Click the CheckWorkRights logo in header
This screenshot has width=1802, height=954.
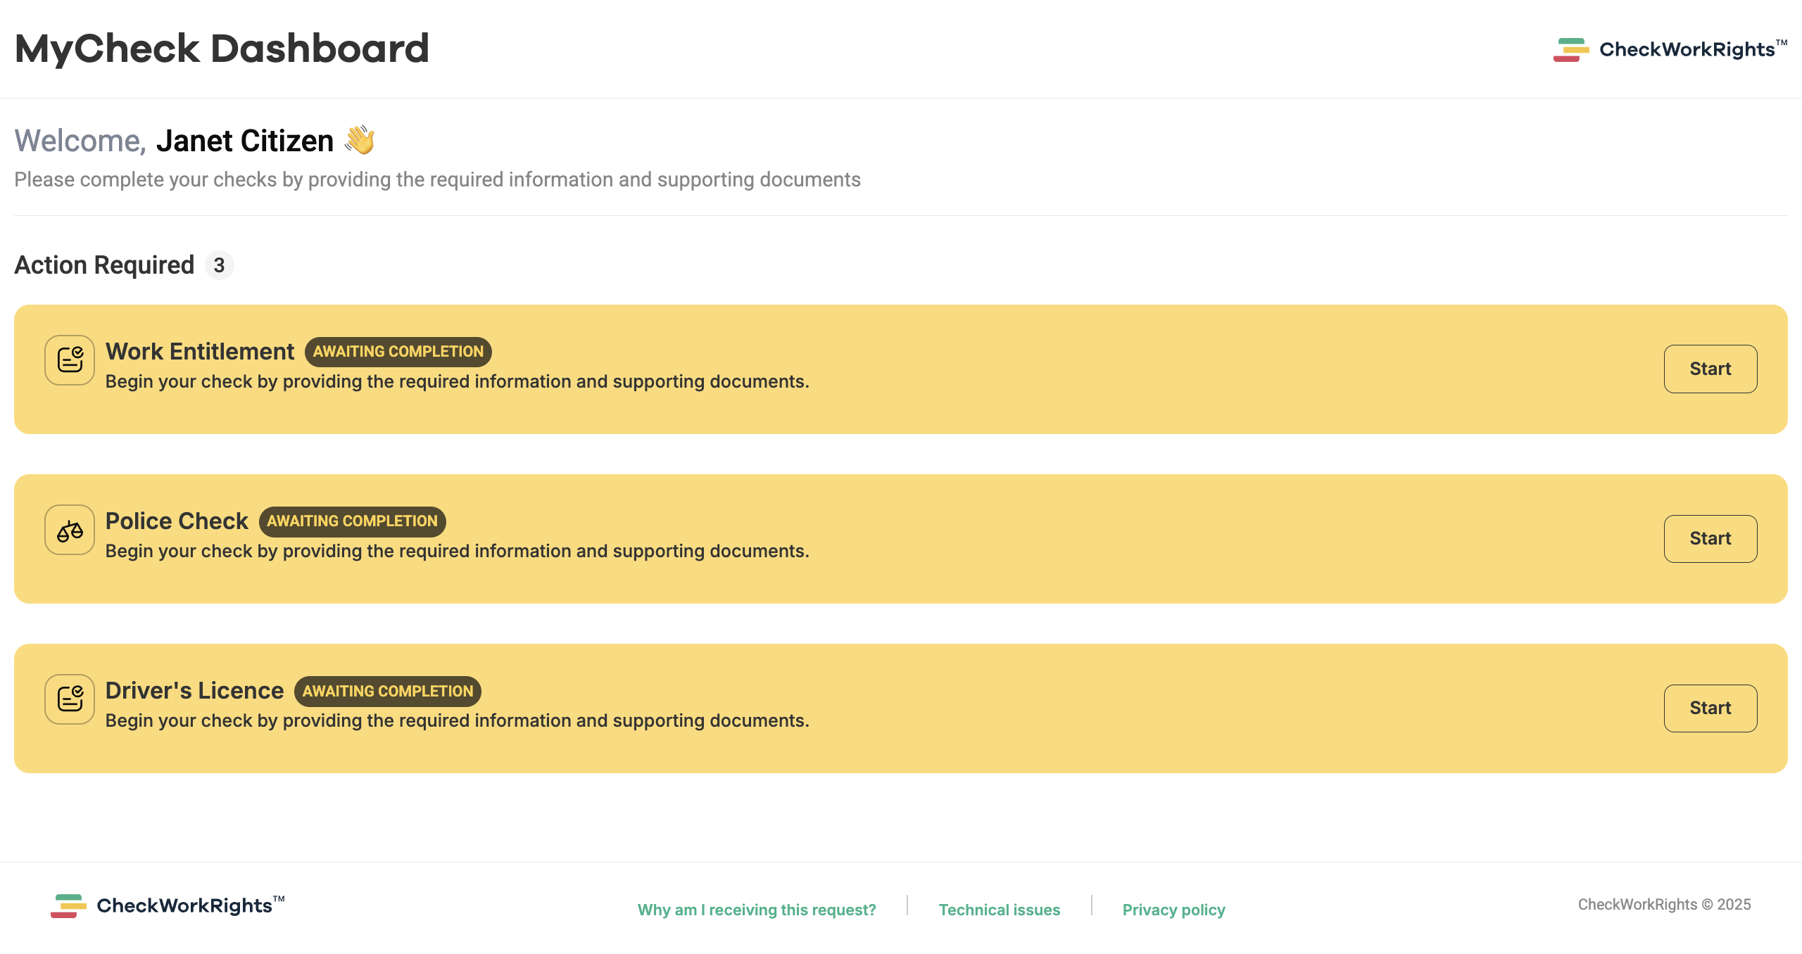[1670, 49]
